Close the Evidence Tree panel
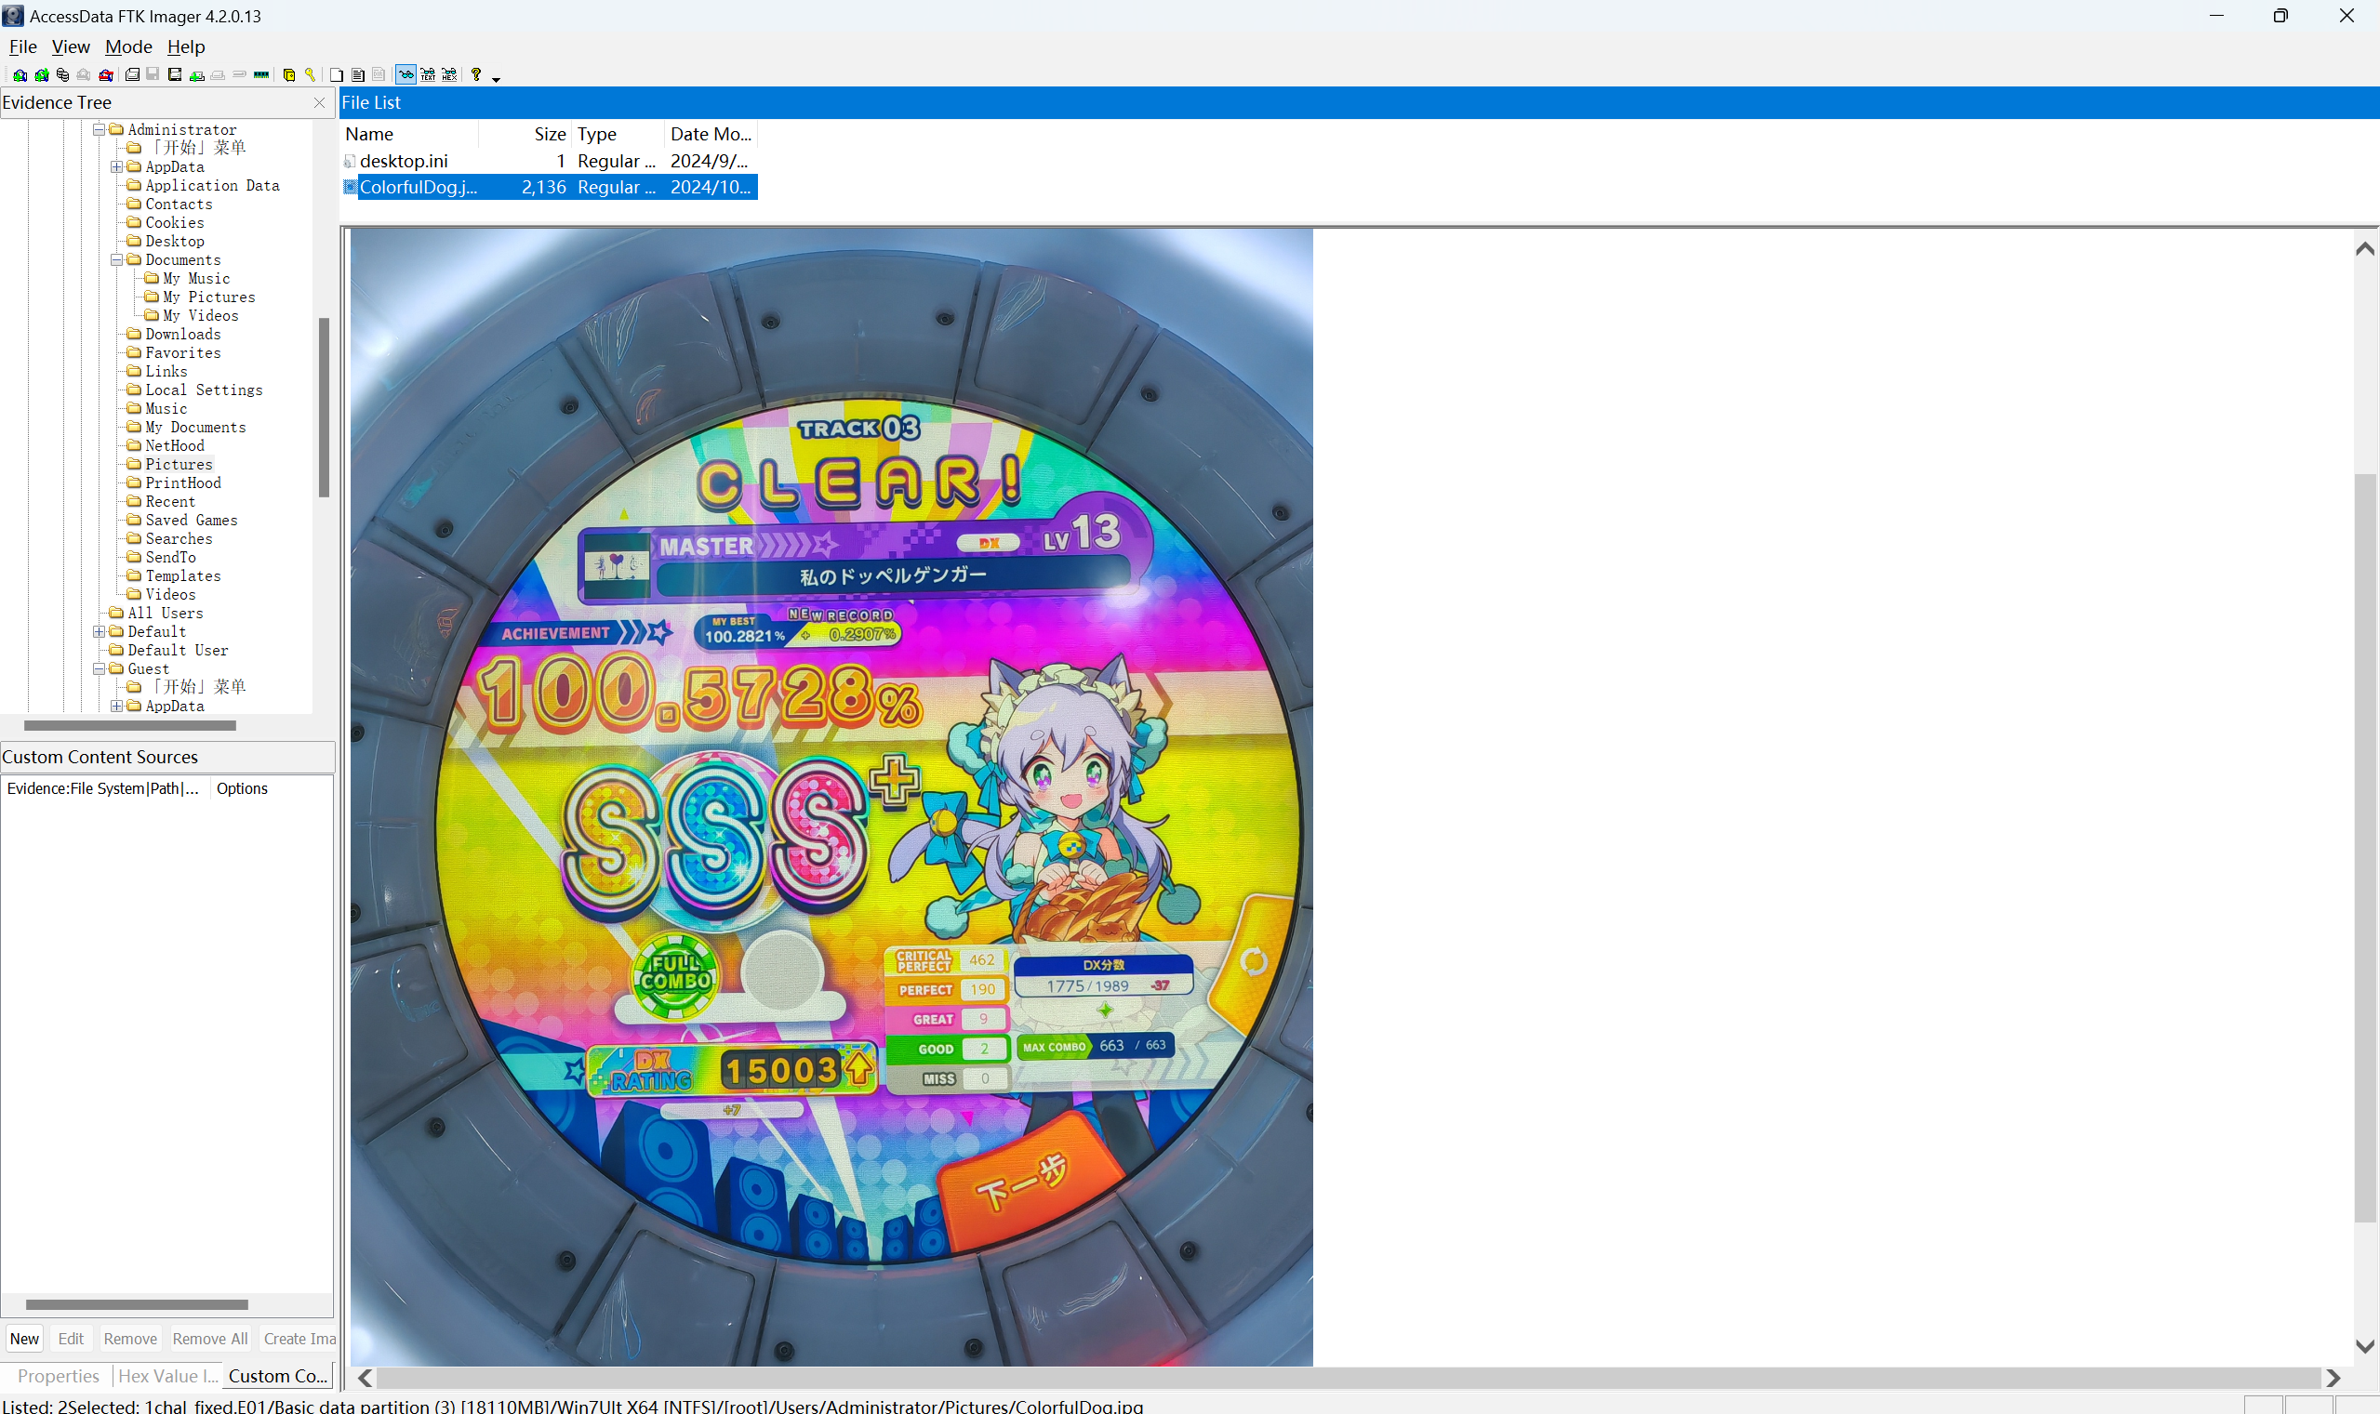Image resolution: width=2380 pixels, height=1414 pixels. click(x=319, y=103)
